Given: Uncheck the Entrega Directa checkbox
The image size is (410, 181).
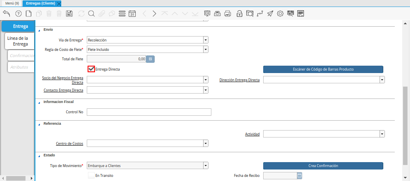Looking at the screenshot, I should pyautogui.click(x=91, y=69).
